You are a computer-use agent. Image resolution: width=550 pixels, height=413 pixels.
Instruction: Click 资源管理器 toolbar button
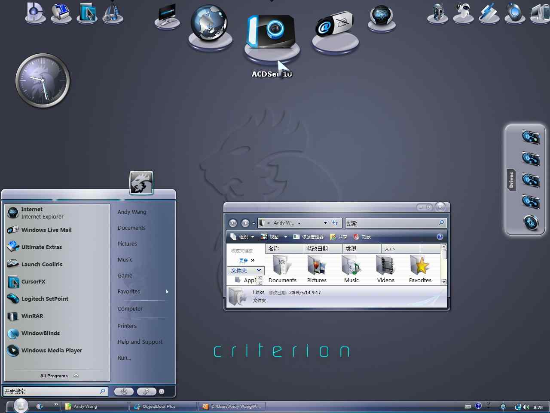coord(308,237)
